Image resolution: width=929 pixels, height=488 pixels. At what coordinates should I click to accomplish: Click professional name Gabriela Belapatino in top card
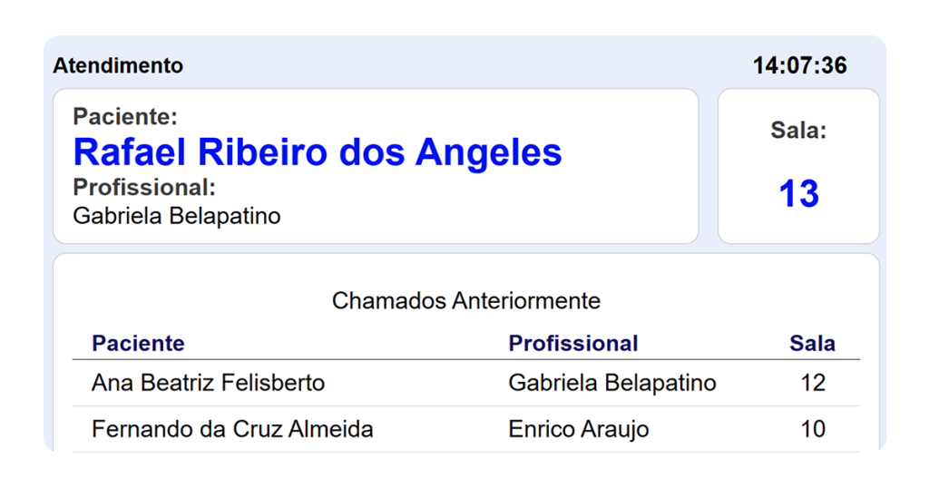177,216
